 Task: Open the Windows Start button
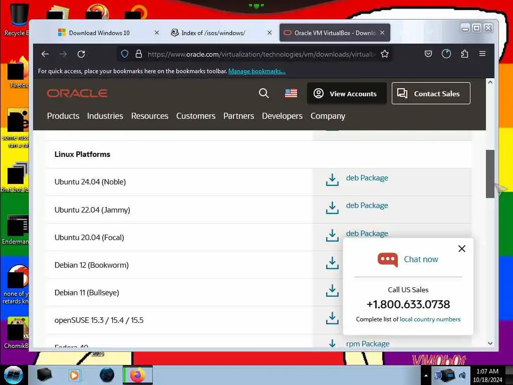[x=14, y=375]
